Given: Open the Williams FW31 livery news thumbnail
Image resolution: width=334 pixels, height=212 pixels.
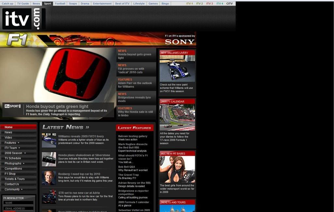Looking at the screenshot, I should [49, 140].
